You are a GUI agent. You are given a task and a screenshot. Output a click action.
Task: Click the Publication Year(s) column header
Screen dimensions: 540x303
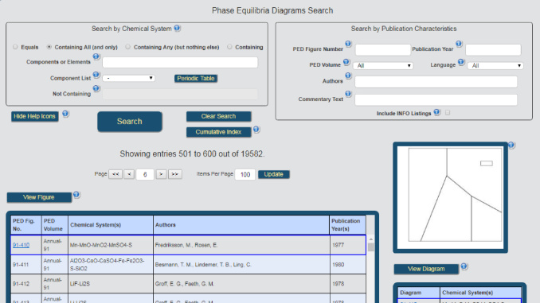pos(347,225)
